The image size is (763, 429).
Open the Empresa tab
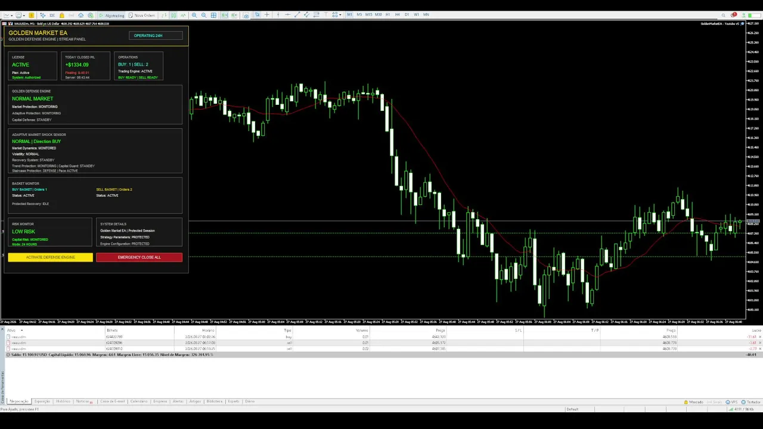pyautogui.click(x=160, y=402)
